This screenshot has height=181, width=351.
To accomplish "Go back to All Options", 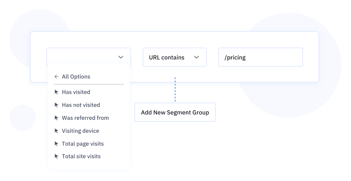I will pyautogui.click(x=76, y=77).
